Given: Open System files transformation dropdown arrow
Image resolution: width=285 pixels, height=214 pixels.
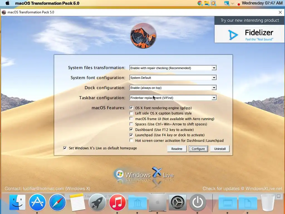Looking at the screenshot, I should 214,68.
